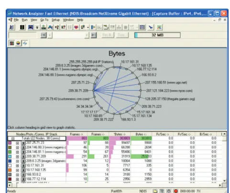The width and height of the screenshot is (230, 193).
Task: Click the two computers toolbar icon
Action: pyautogui.click(x=83, y=27)
